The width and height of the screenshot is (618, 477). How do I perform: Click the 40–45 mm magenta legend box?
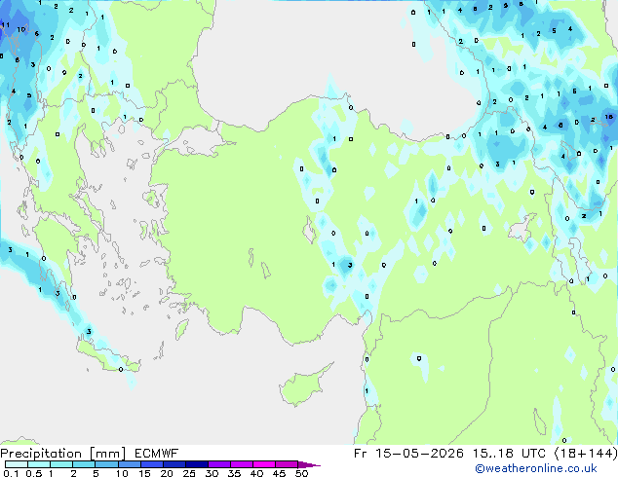[264, 464]
